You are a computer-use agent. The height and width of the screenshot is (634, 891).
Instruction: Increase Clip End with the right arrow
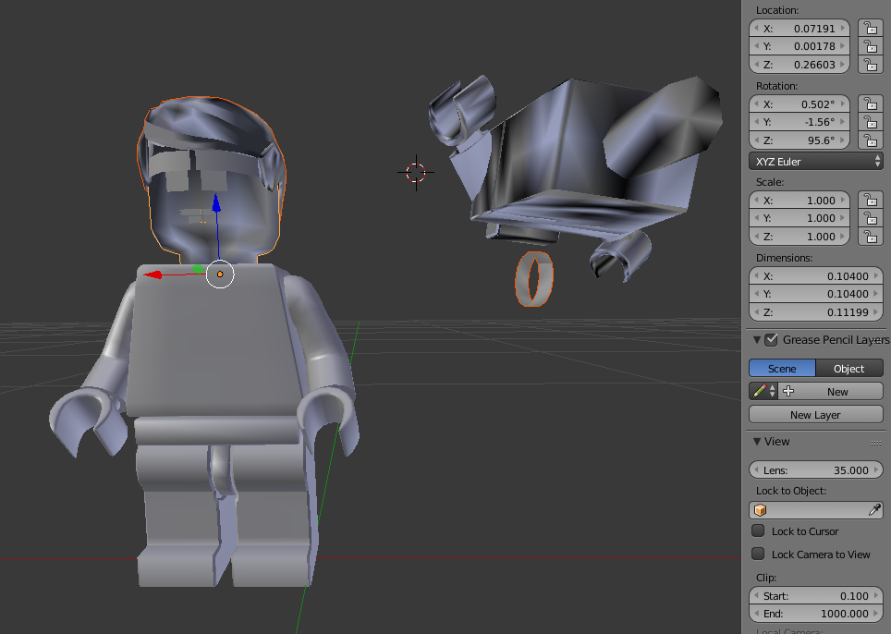coord(876,614)
